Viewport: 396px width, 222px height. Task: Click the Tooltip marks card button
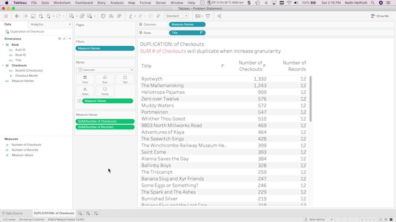pos(105,91)
